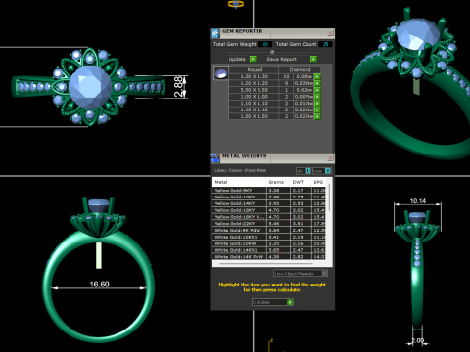Click the DWT column header

click(x=301, y=182)
